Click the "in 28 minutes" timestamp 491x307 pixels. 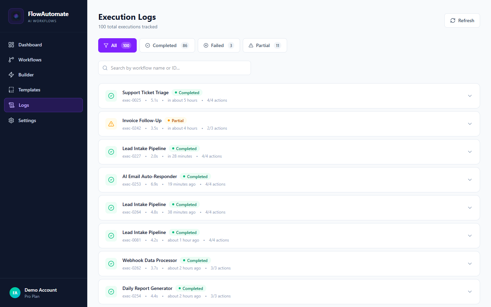180,156
